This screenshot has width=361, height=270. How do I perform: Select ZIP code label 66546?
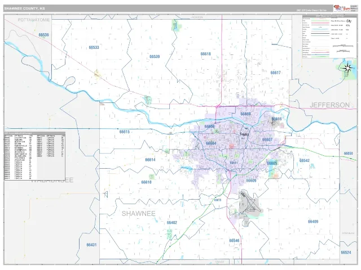point(235,241)
